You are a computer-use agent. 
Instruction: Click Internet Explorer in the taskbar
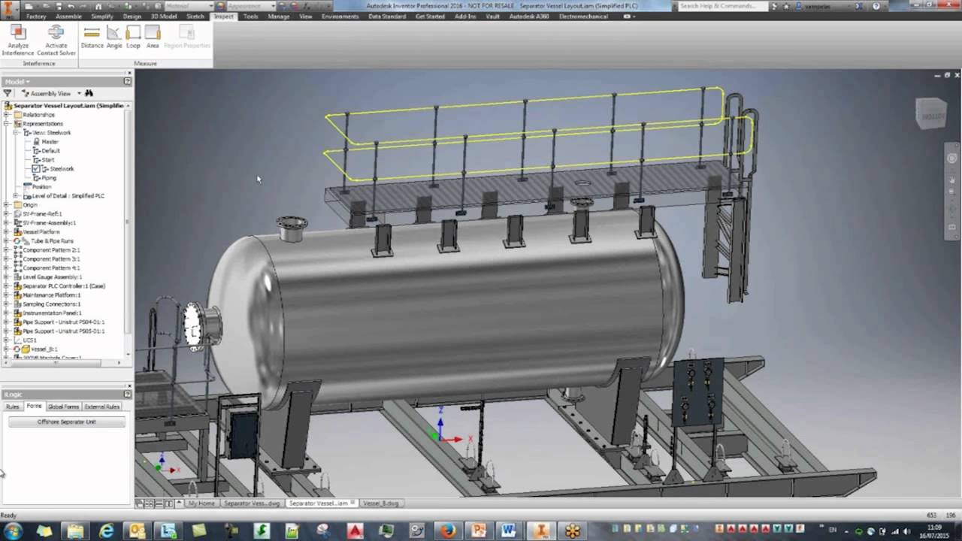[x=107, y=530]
